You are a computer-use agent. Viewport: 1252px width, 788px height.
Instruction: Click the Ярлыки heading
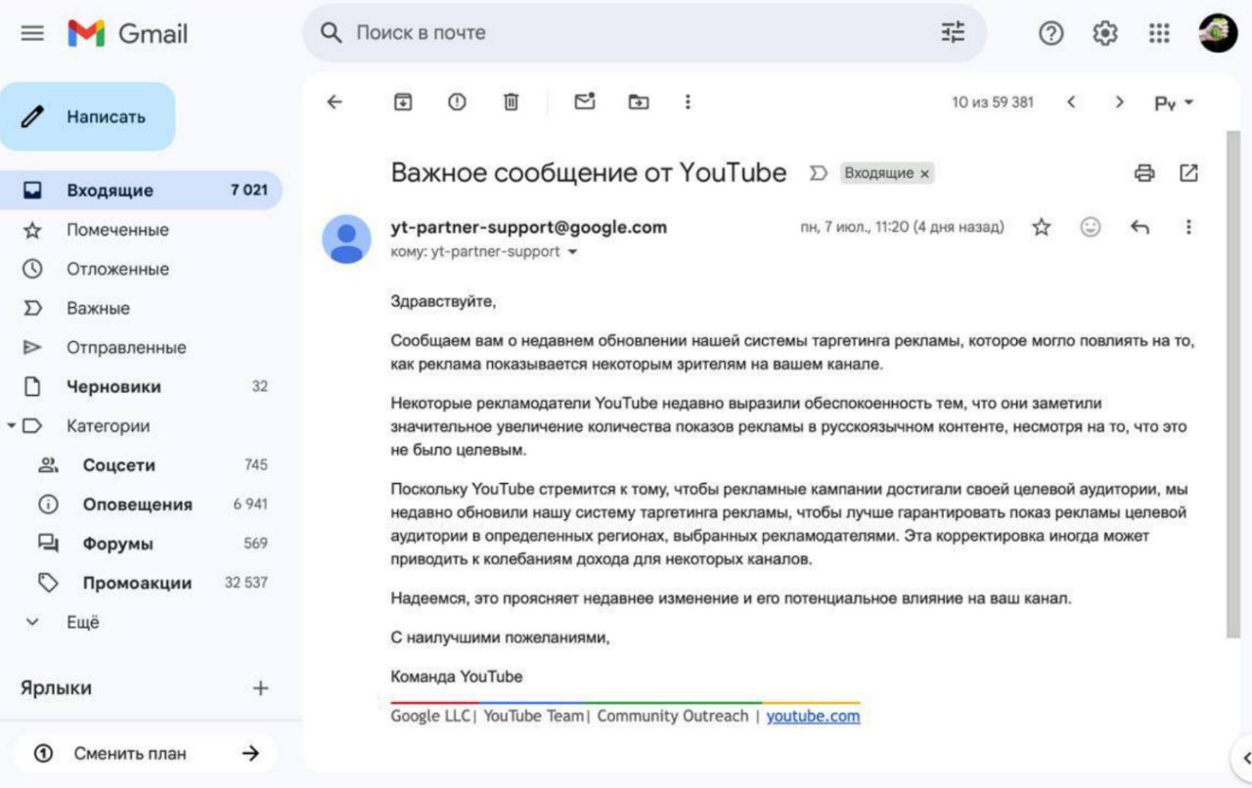coord(57,688)
